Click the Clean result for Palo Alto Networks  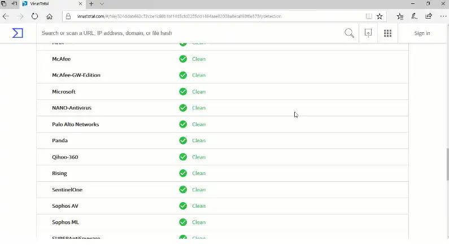point(199,124)
